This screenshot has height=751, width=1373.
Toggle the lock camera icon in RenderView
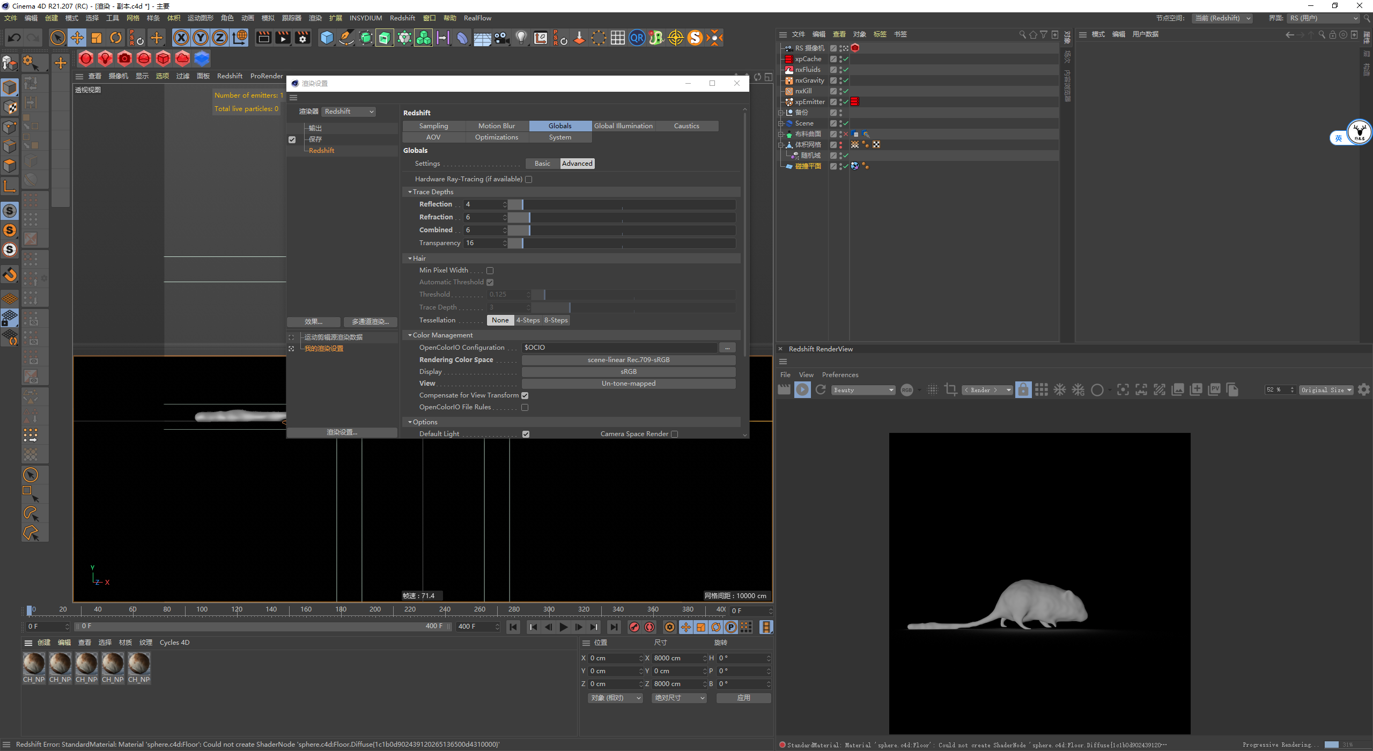[1023, 390]
